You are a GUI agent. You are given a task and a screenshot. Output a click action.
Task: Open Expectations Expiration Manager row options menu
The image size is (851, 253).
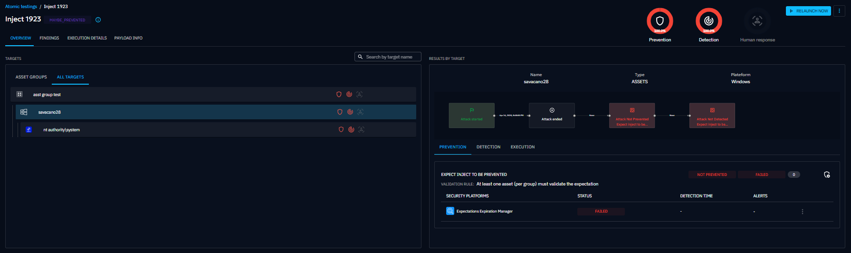tap(803, 212)
